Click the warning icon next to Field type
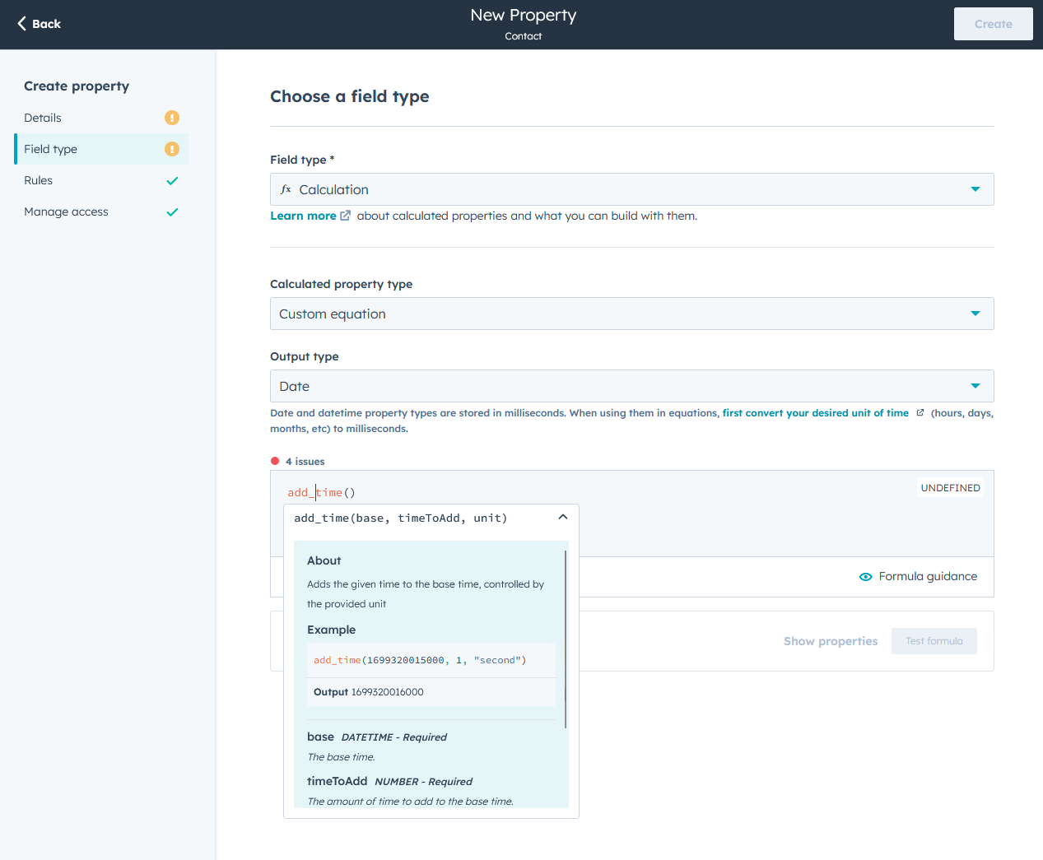The width and height of the screenshot is (1043, 860). coord(171,149)
